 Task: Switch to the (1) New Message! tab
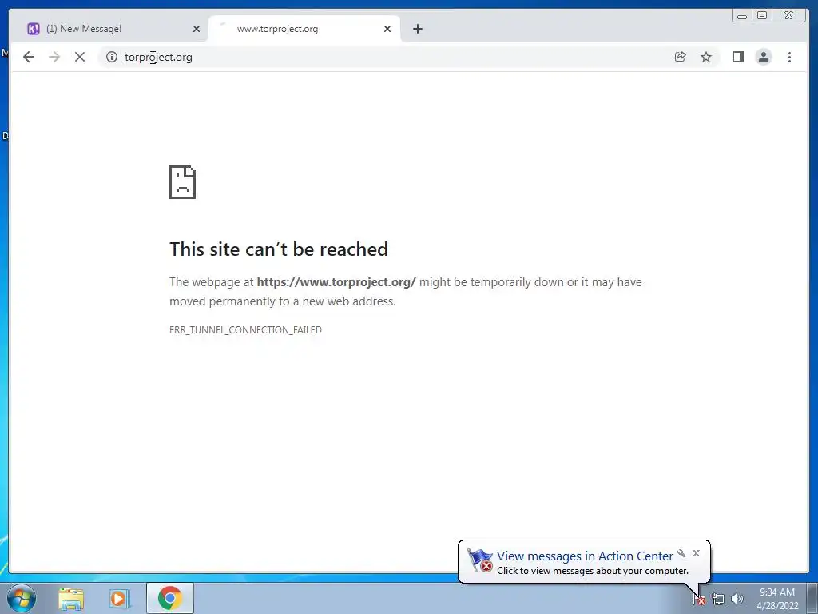pos(112,29)
